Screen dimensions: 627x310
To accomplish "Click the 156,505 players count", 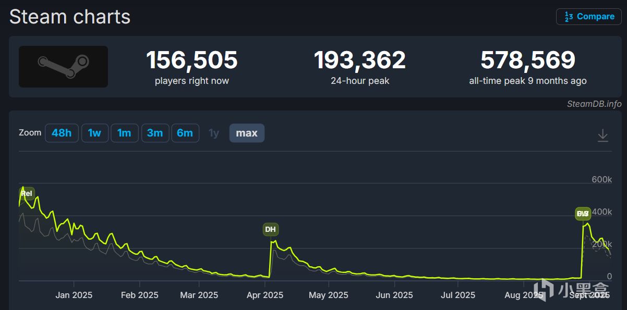I will 192,60.
